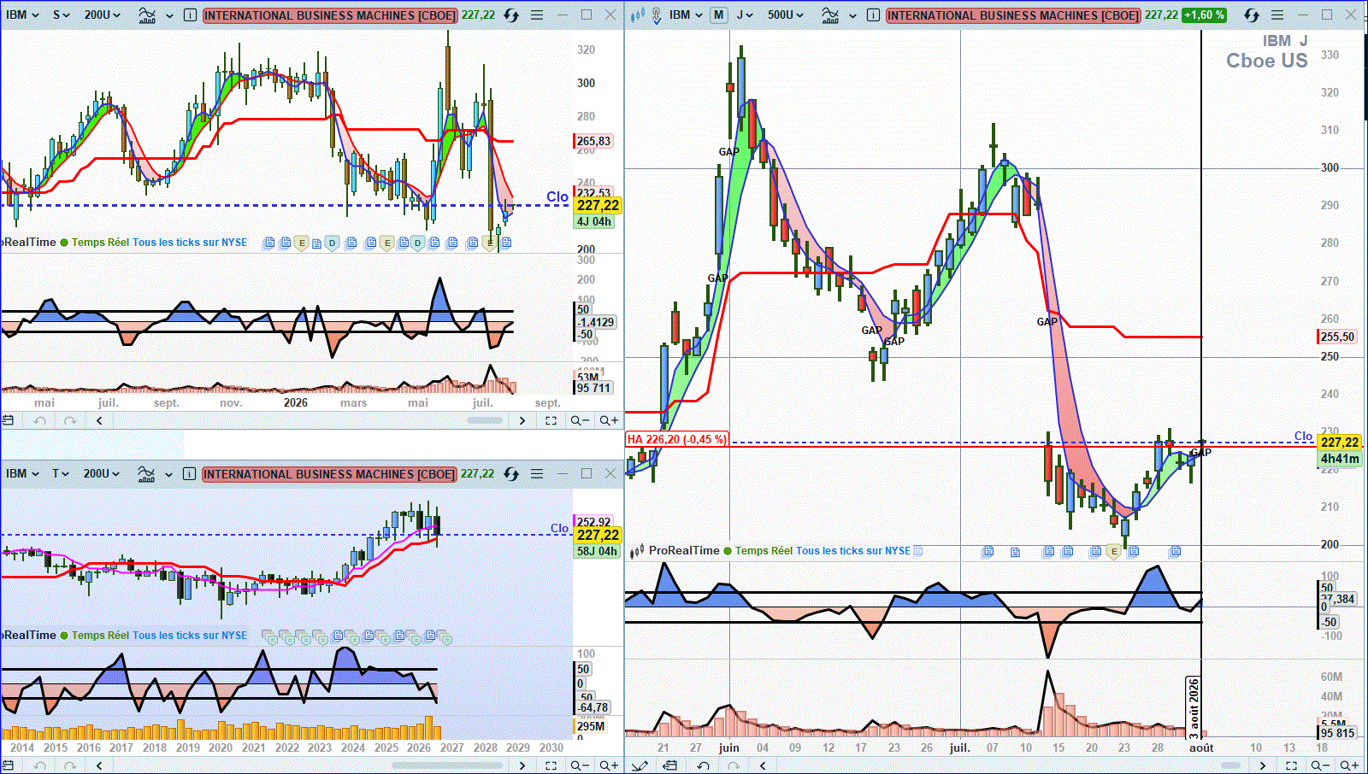Click the company name label in the quarterly chart

tap(329, 474)
